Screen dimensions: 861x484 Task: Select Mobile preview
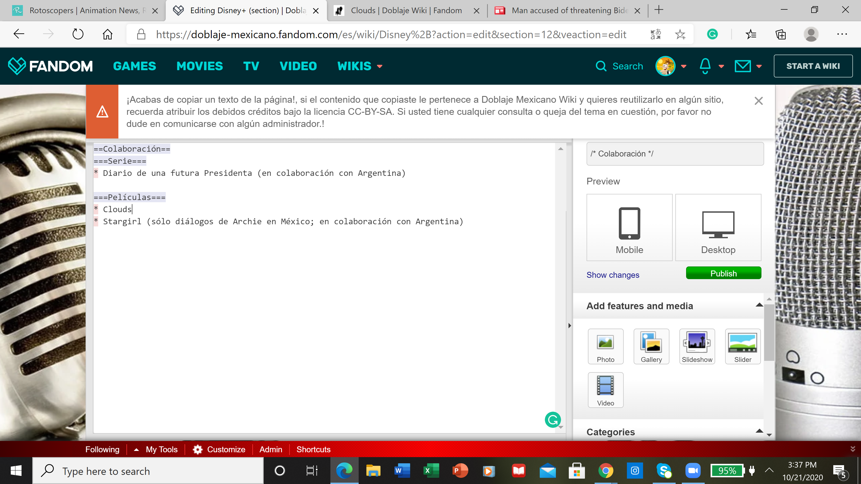coord(629,227)
